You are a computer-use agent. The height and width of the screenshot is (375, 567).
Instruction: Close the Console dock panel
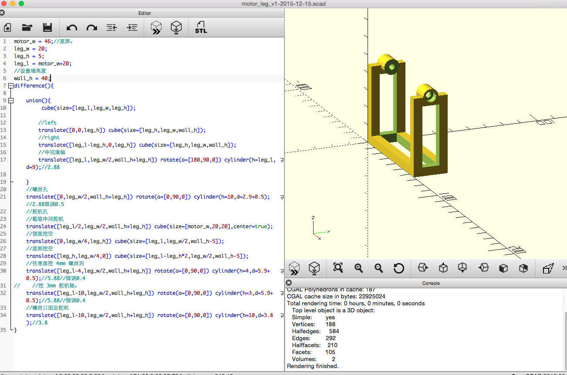[288, 283]
